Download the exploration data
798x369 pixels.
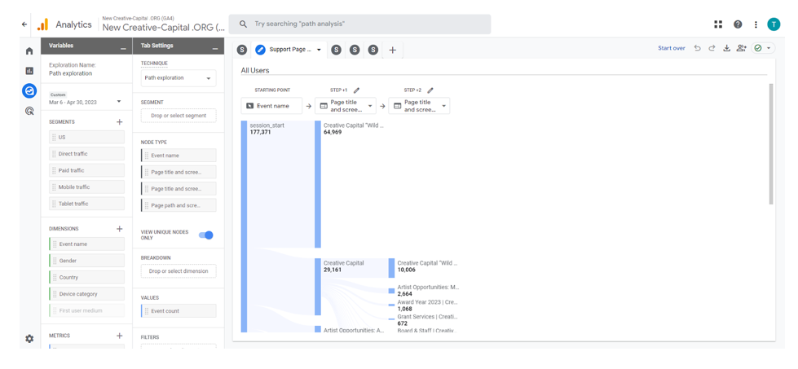coord(727,48)
